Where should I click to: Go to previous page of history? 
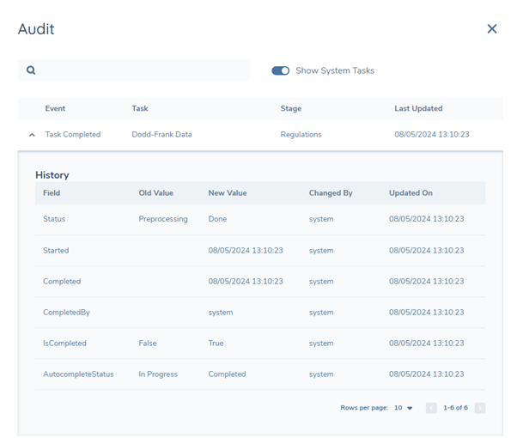(x=431, y=408)
